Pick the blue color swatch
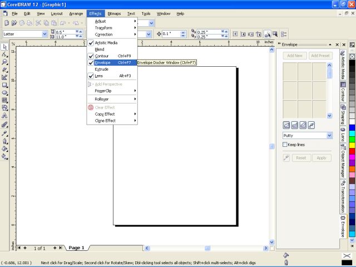Image resolution: width=356 pixels, height=267 pixels. point(352,127)
